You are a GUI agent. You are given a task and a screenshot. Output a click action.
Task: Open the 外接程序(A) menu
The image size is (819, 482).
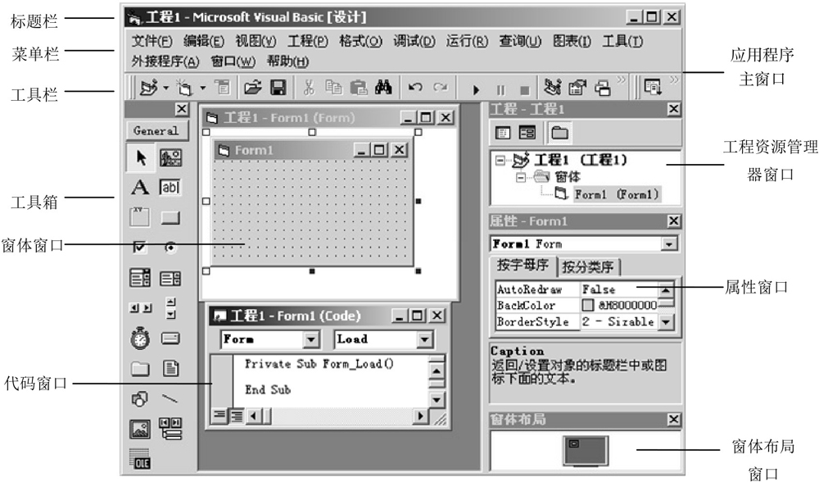point(165,61)
